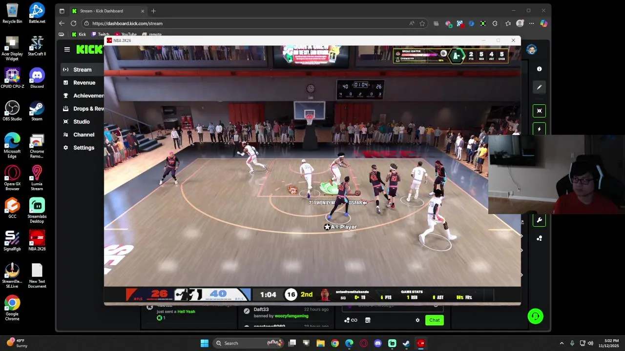Open NBA 2K26 desktop shortcut
The height and width of the screenshot is (351, 625).
[x=37, y=241]
